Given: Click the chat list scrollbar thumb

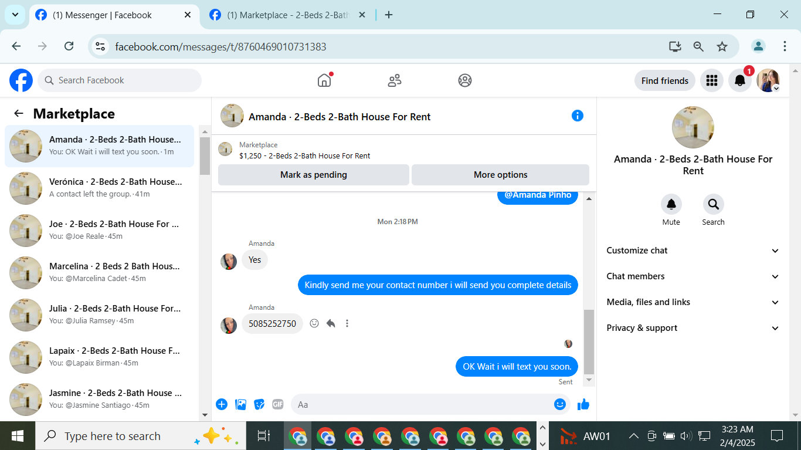Looking at the screenshot, I should point(205,156).
